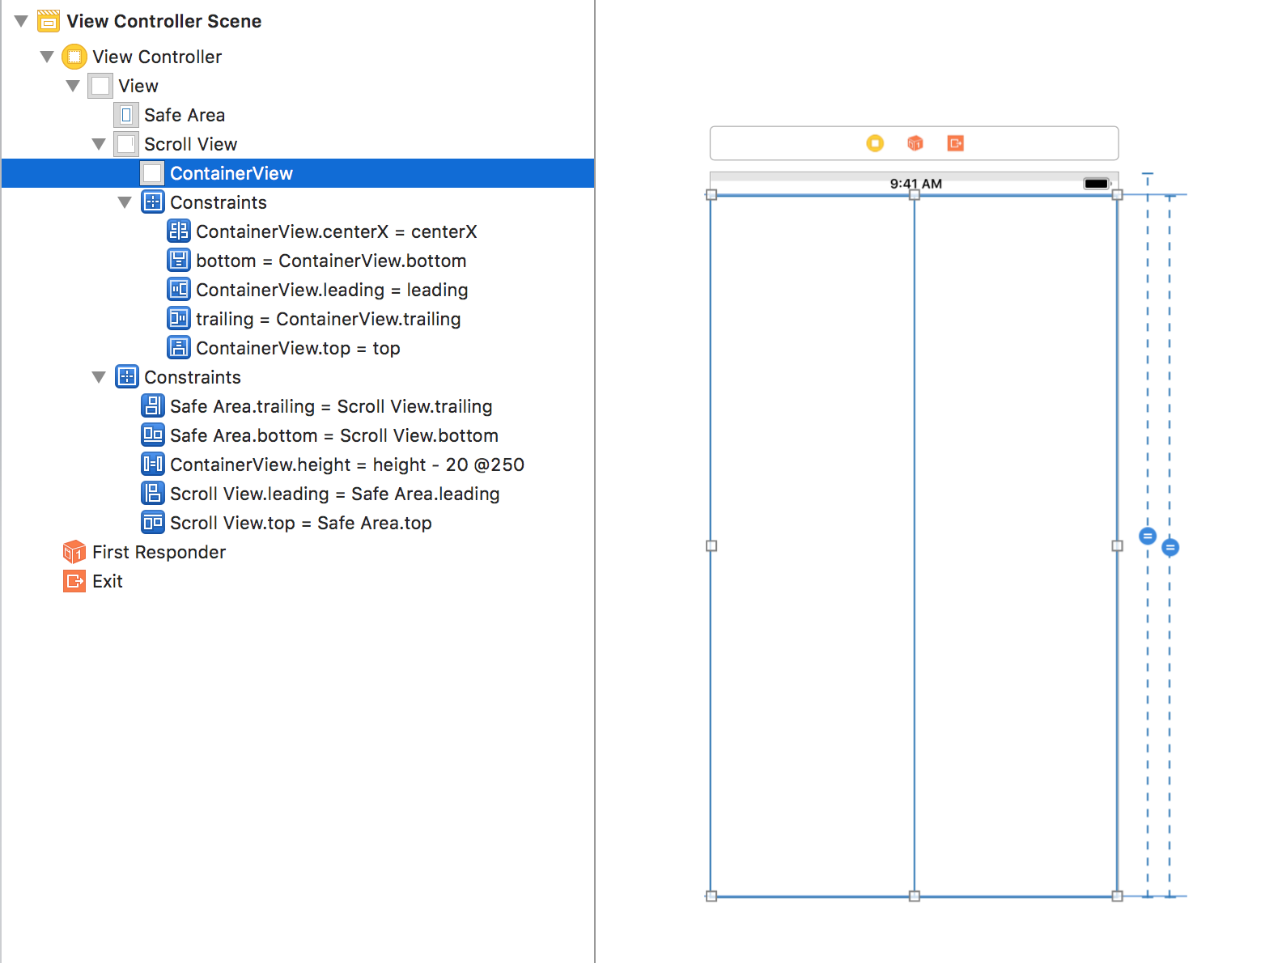Select Scroll View.top = Safe Area.top text

click(x=301, y=523)
